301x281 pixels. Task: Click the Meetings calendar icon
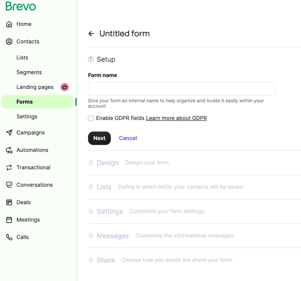[9, 220]
